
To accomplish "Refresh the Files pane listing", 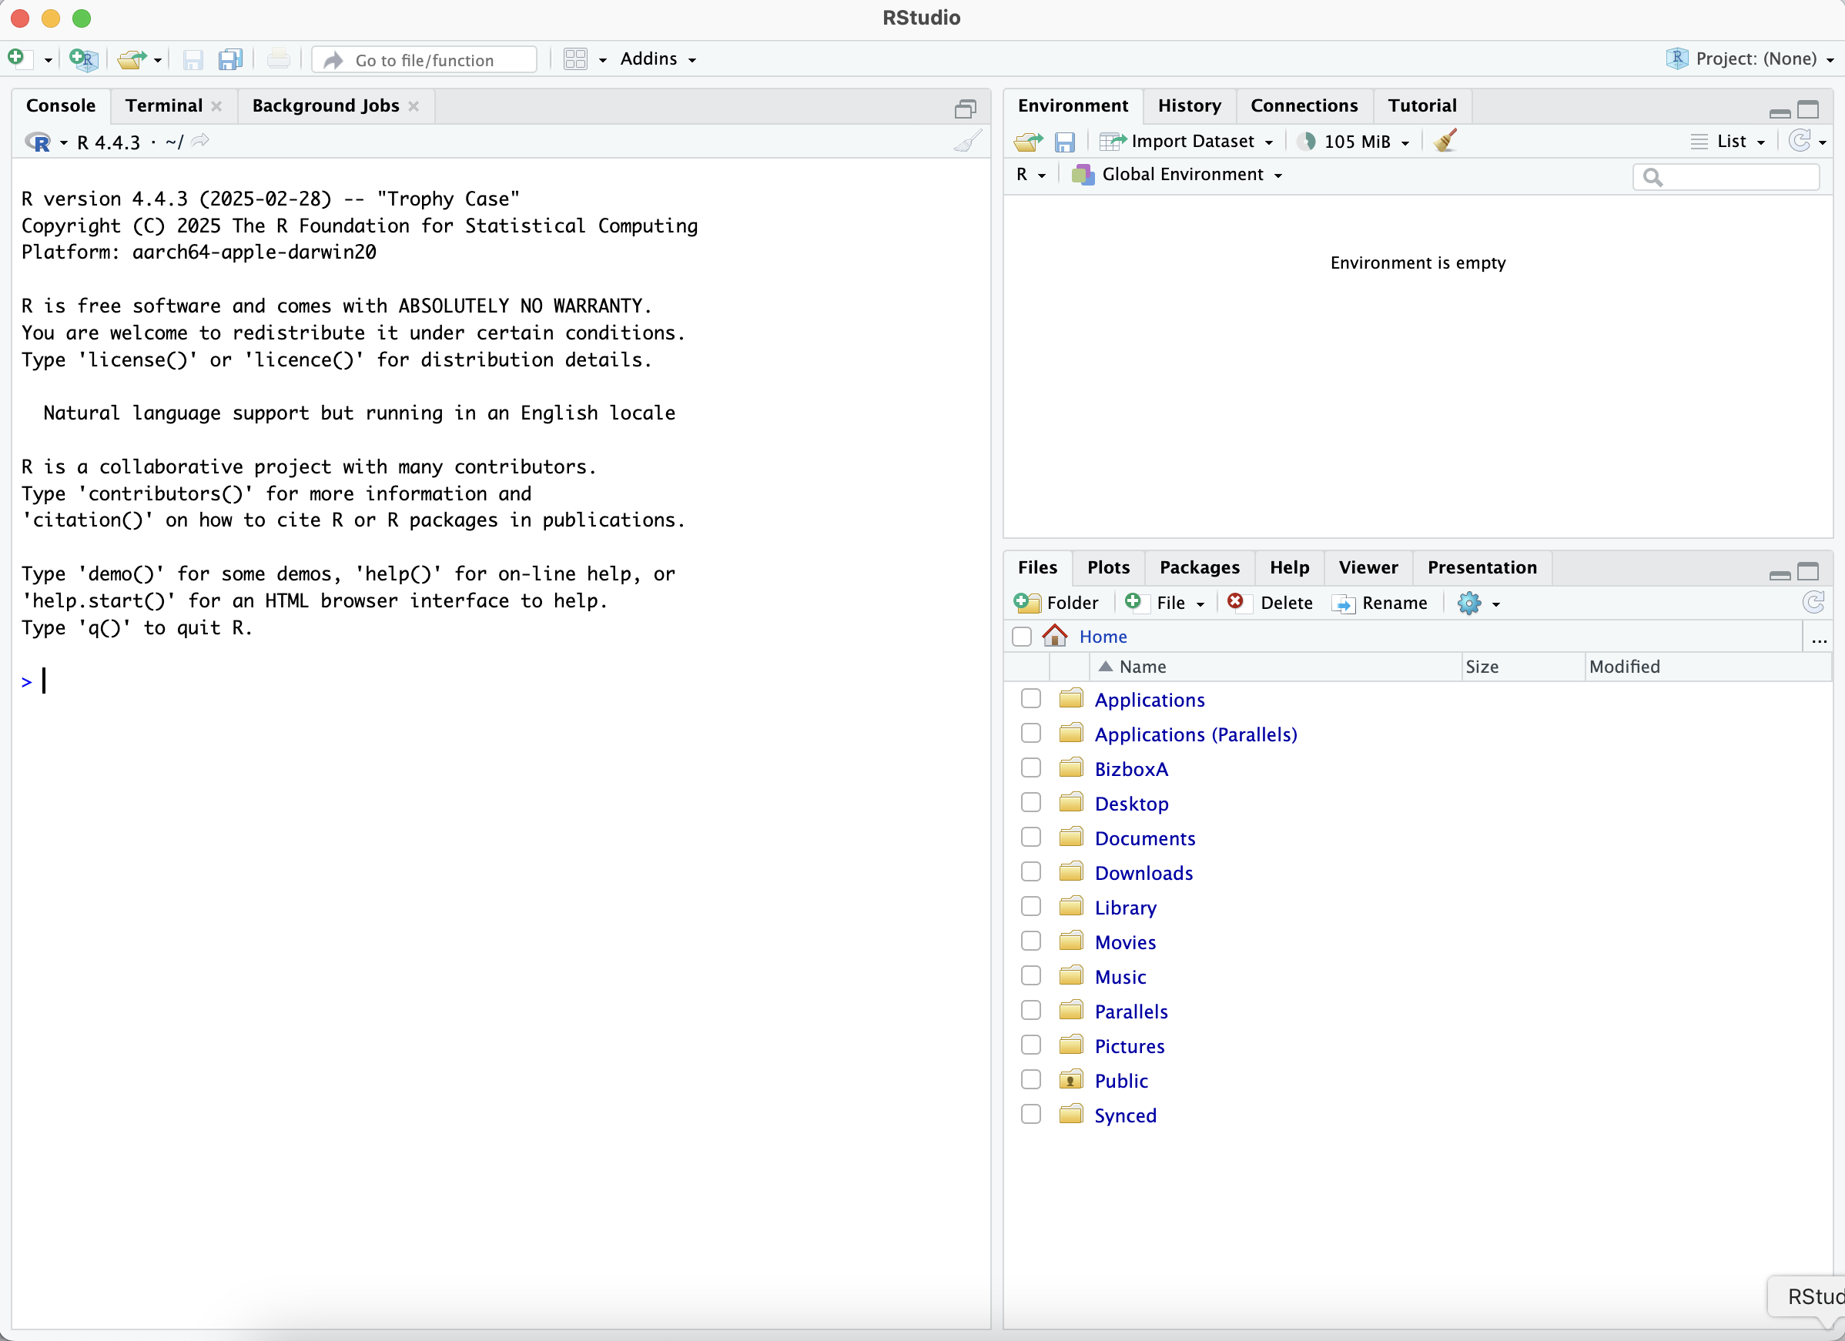I will click(1813, 602).
